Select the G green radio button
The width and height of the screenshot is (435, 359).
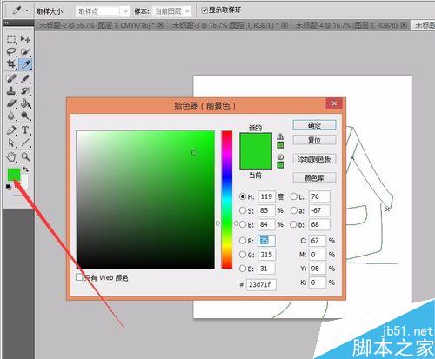pyautogui.click(x=243, y=255)
